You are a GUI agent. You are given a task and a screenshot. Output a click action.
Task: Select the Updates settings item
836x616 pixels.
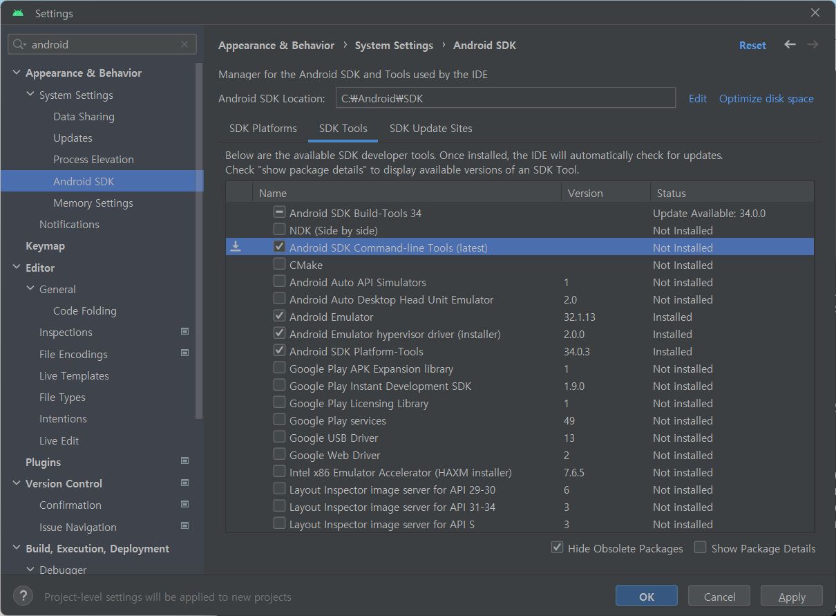[x=73, y=138]
